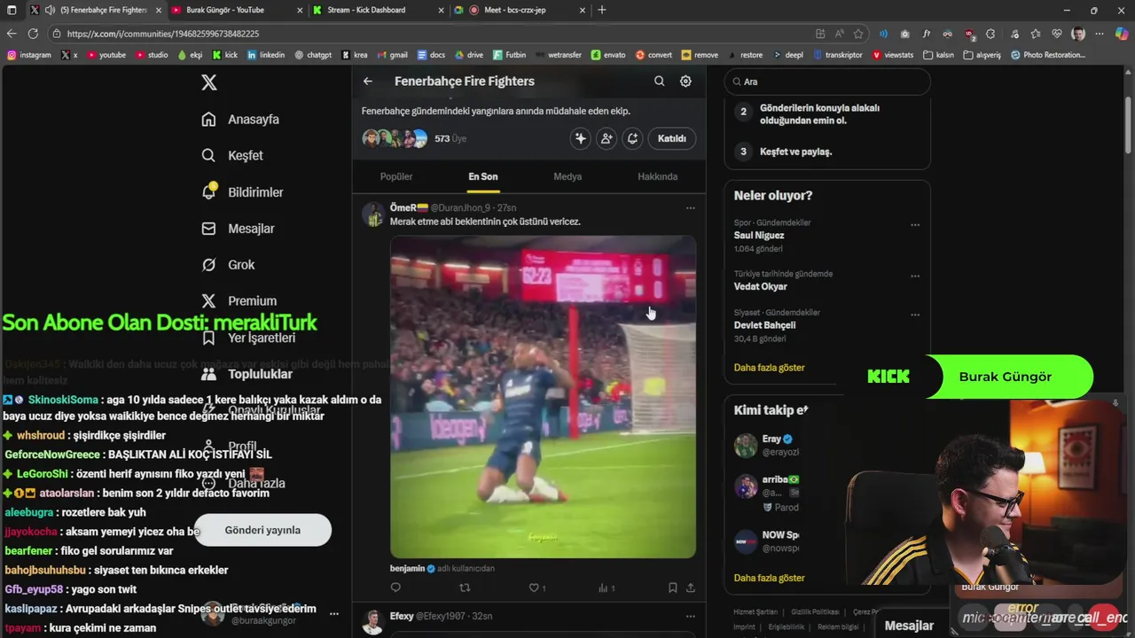The image size is (1135, 638).
Task: Click Daha fazla göster under trends
Action: (x=769, y=367)
